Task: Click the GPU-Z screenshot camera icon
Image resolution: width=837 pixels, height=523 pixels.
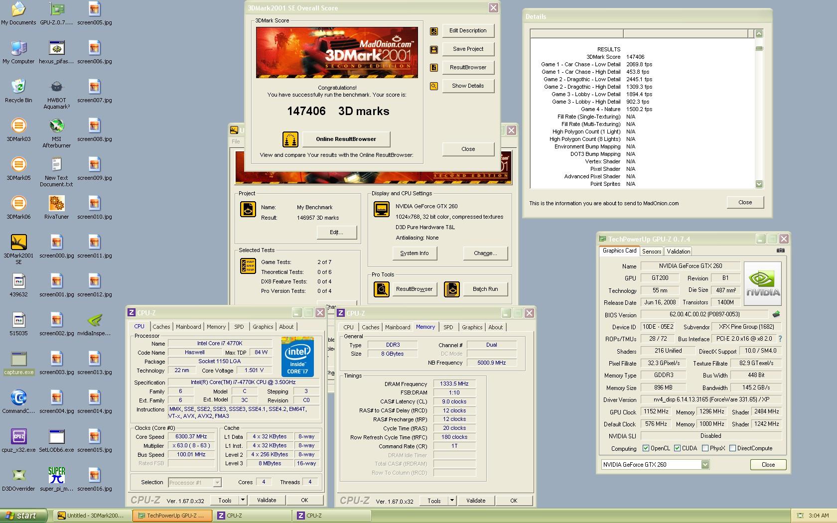Action: pos(781,251)
